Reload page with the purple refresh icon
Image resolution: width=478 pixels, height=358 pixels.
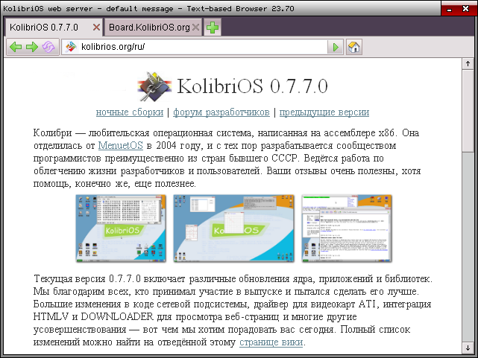point(48,47)
